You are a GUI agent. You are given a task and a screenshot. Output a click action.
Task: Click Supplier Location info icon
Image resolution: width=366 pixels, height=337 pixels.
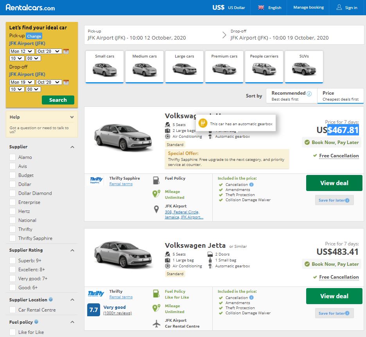[51, 299]
